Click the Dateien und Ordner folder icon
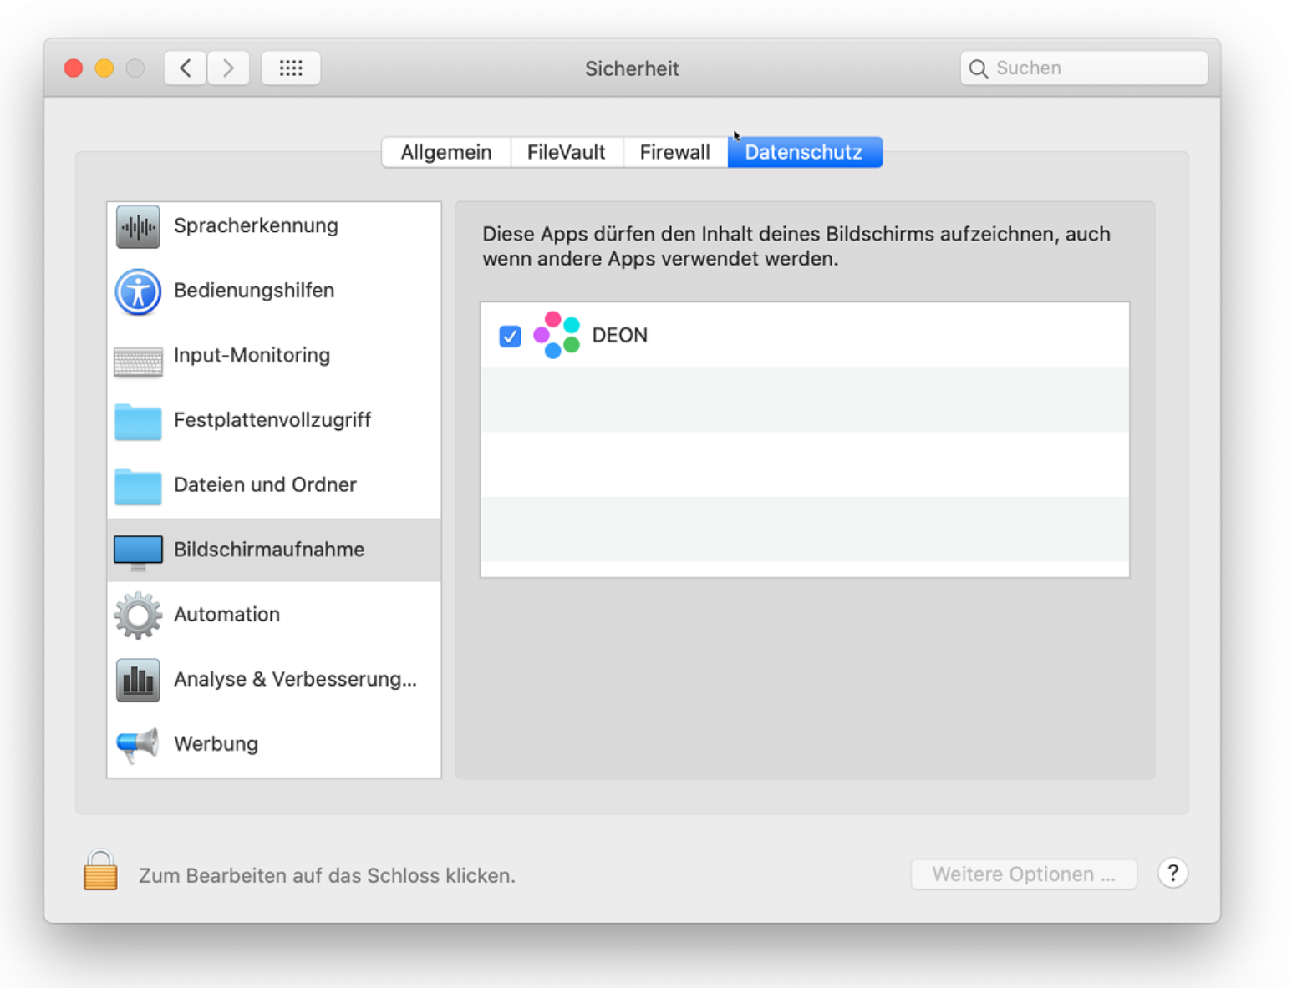 coord(138,486)
